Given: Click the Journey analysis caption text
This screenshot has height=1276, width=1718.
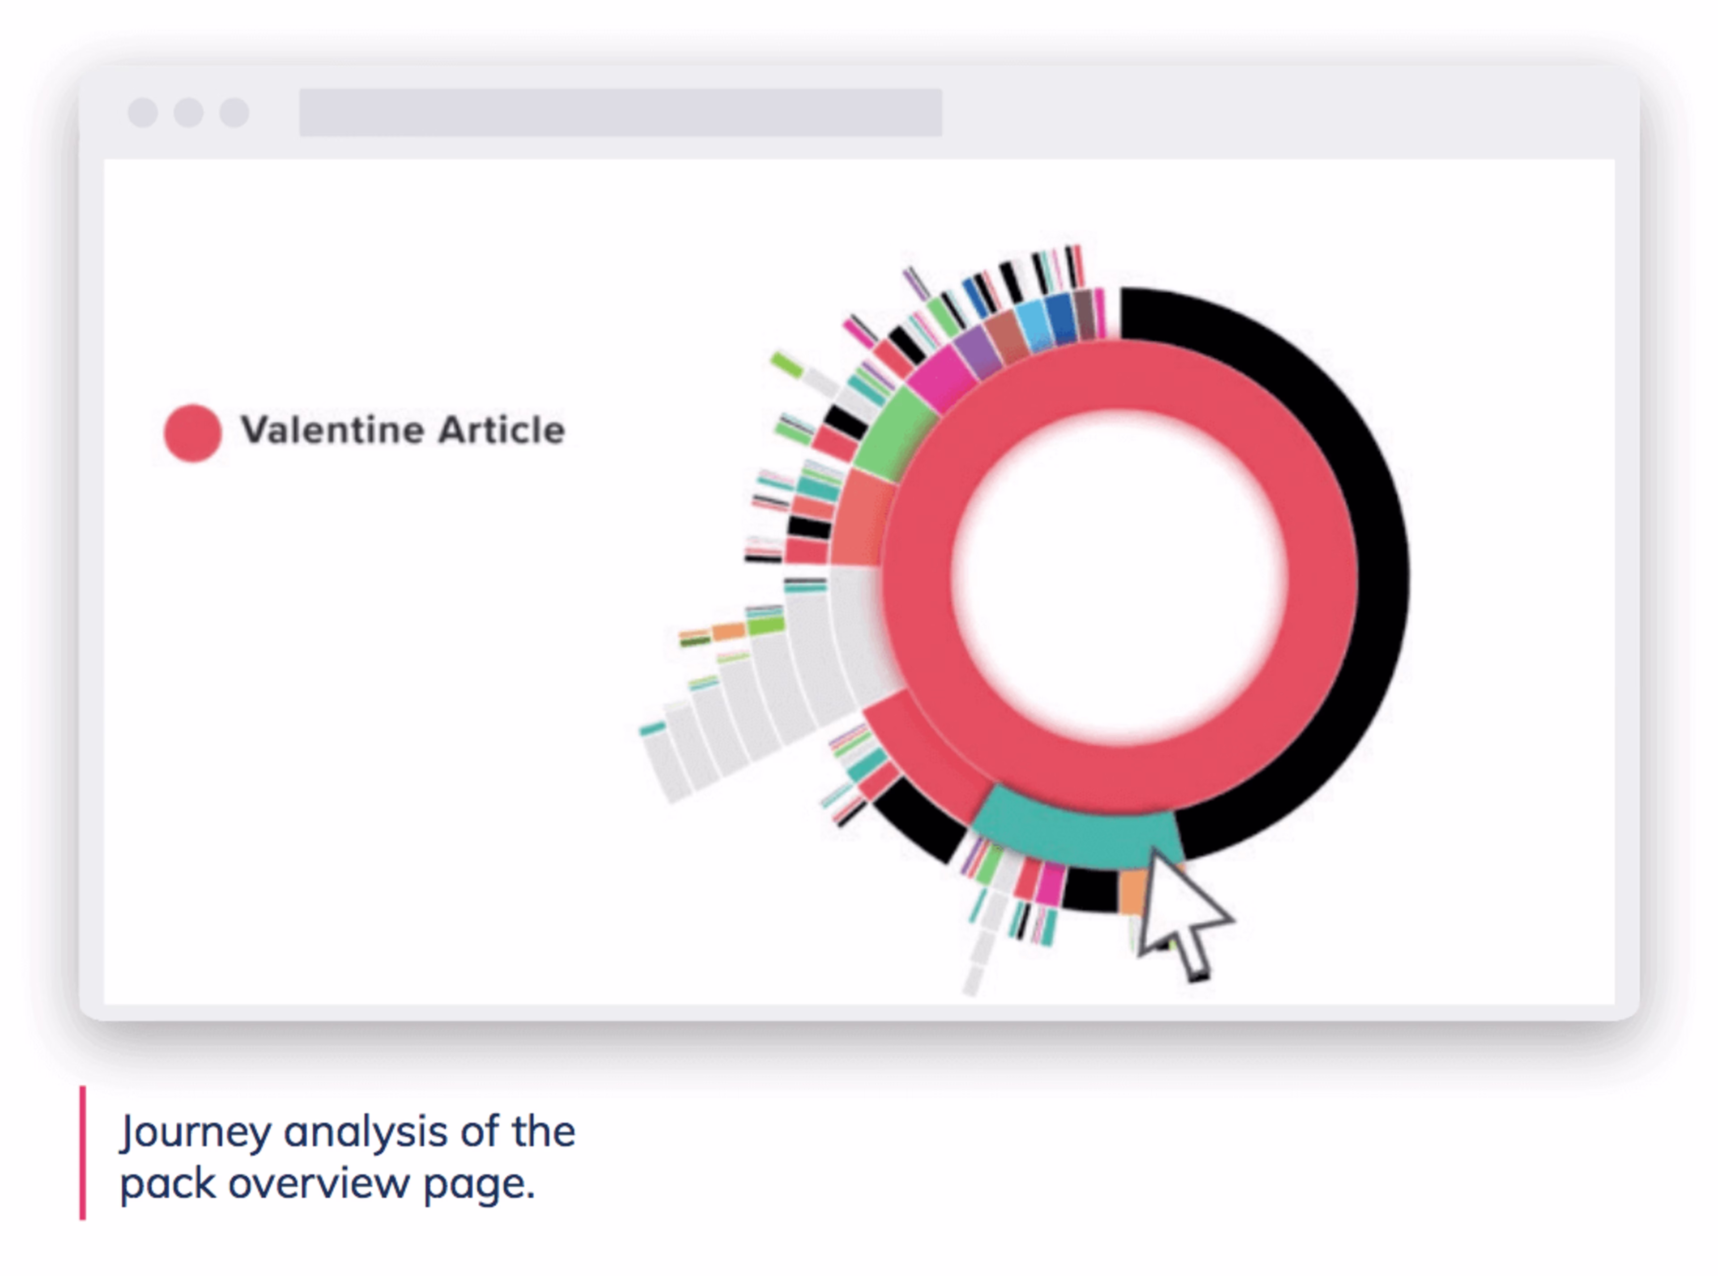Looking at the screenshot, I should click(348, 1156).
